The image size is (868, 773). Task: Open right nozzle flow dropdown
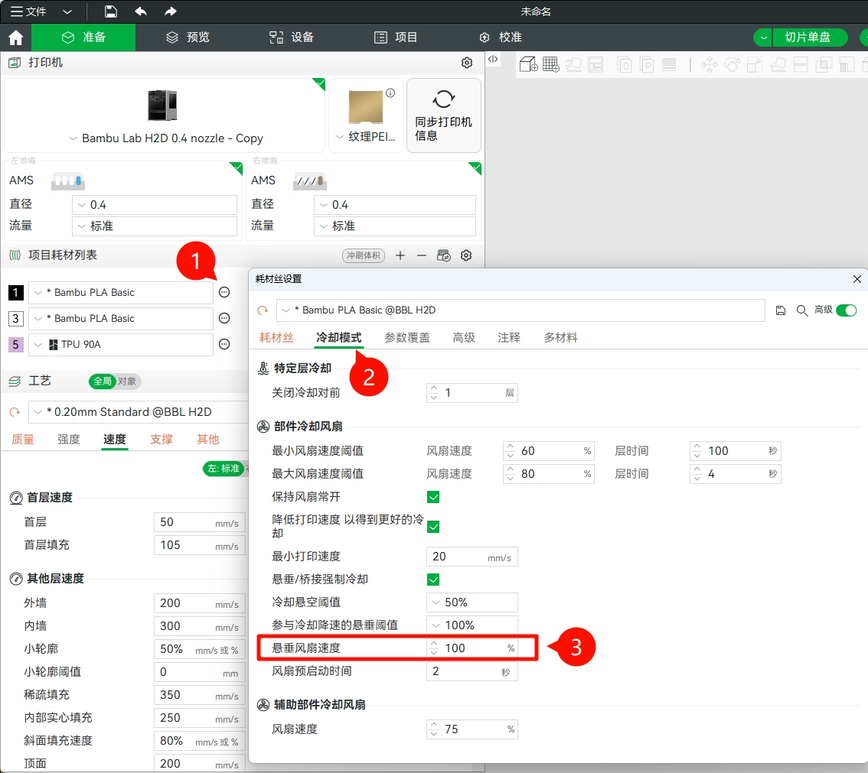[x=395, y=226]
